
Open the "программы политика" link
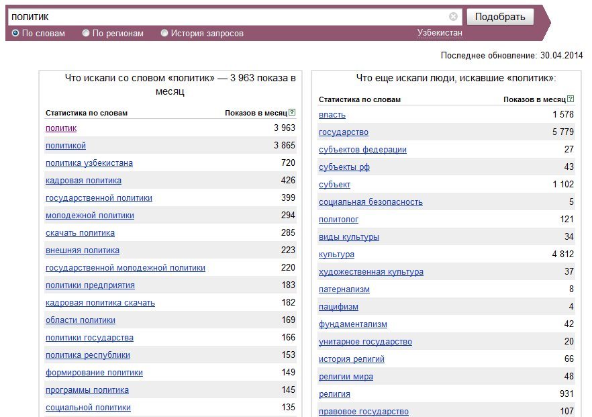click(x=87, y=389)
